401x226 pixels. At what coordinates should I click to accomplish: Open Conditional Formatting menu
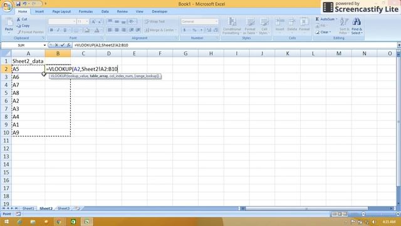231,26
